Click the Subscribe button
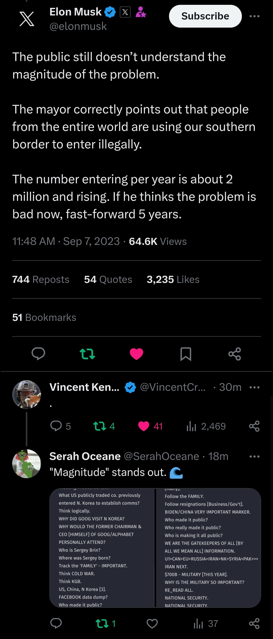The height and width of the screenshot is (639, 273). [x=205, y=16]
